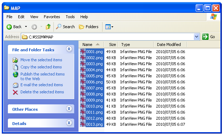Sort by the Size column header
Viewport: 224px width, 135px height.
(111, 45)
